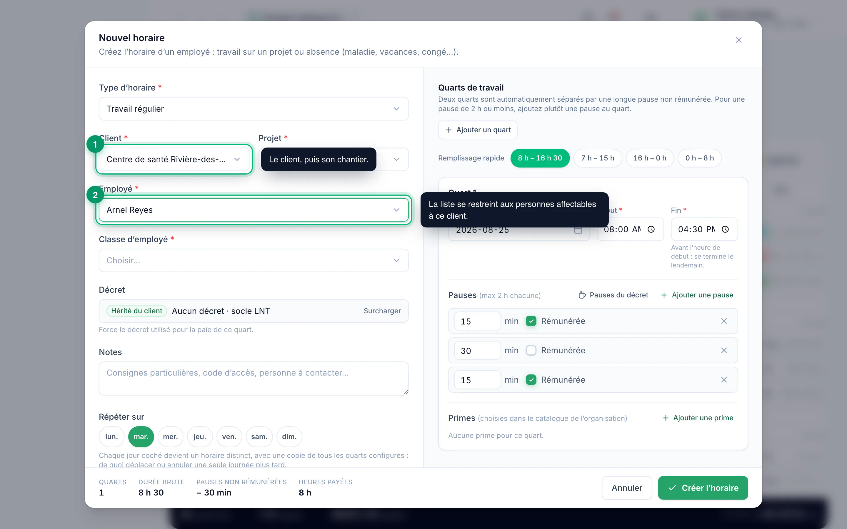Click the start time field 08:00 AM
This screenshot has height=529, width=847.
click(630, 229)
